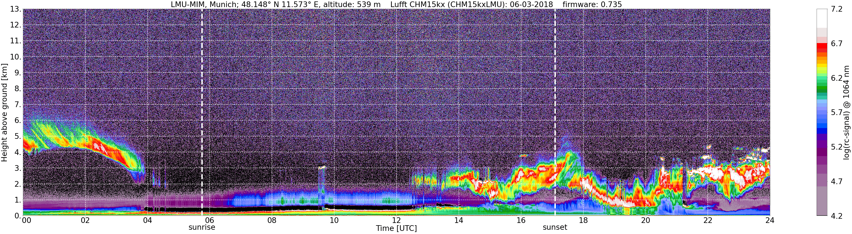Click the colorbar tick label 6.2

[x=836, y=78]
